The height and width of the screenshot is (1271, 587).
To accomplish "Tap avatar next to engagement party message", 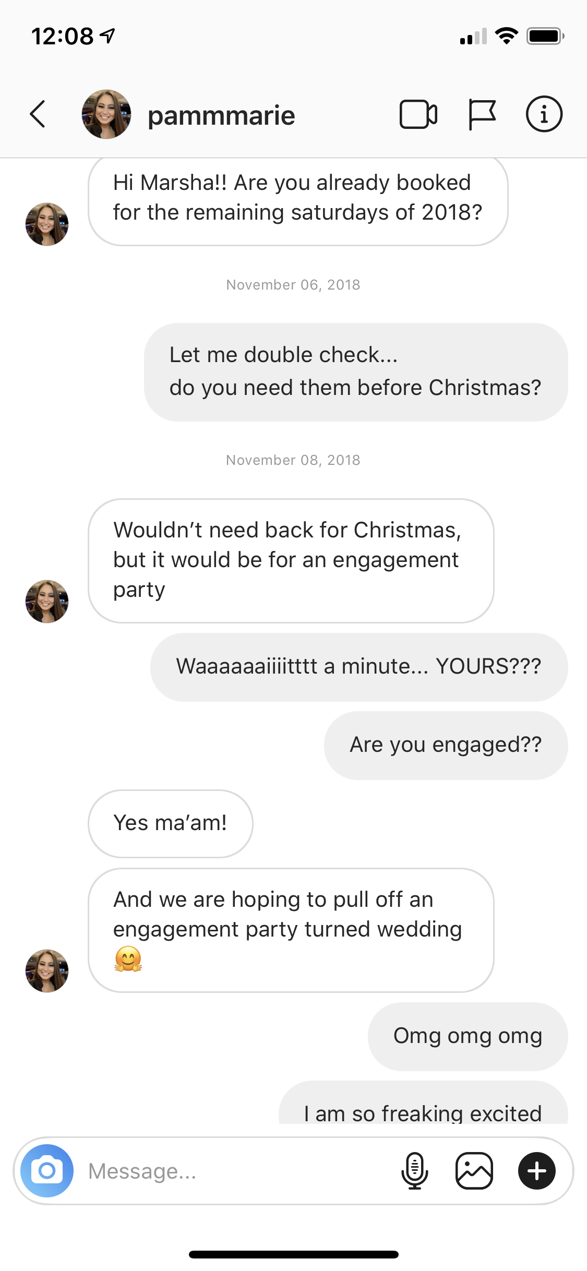I will [x=47, y=602].
